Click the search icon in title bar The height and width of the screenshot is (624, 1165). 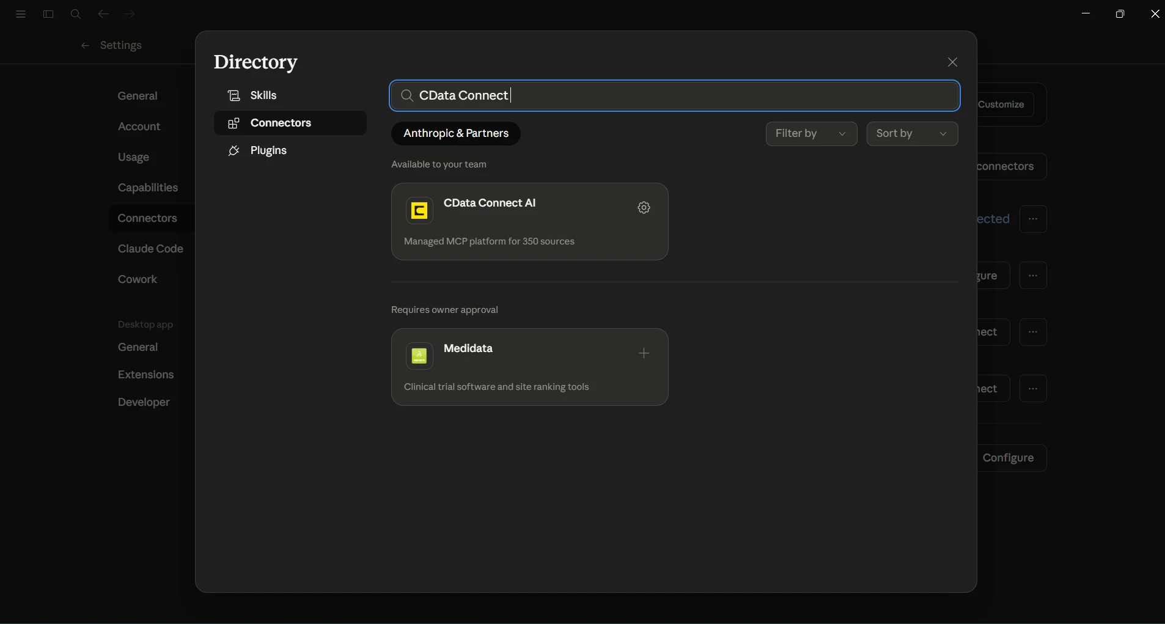point(76,14)
